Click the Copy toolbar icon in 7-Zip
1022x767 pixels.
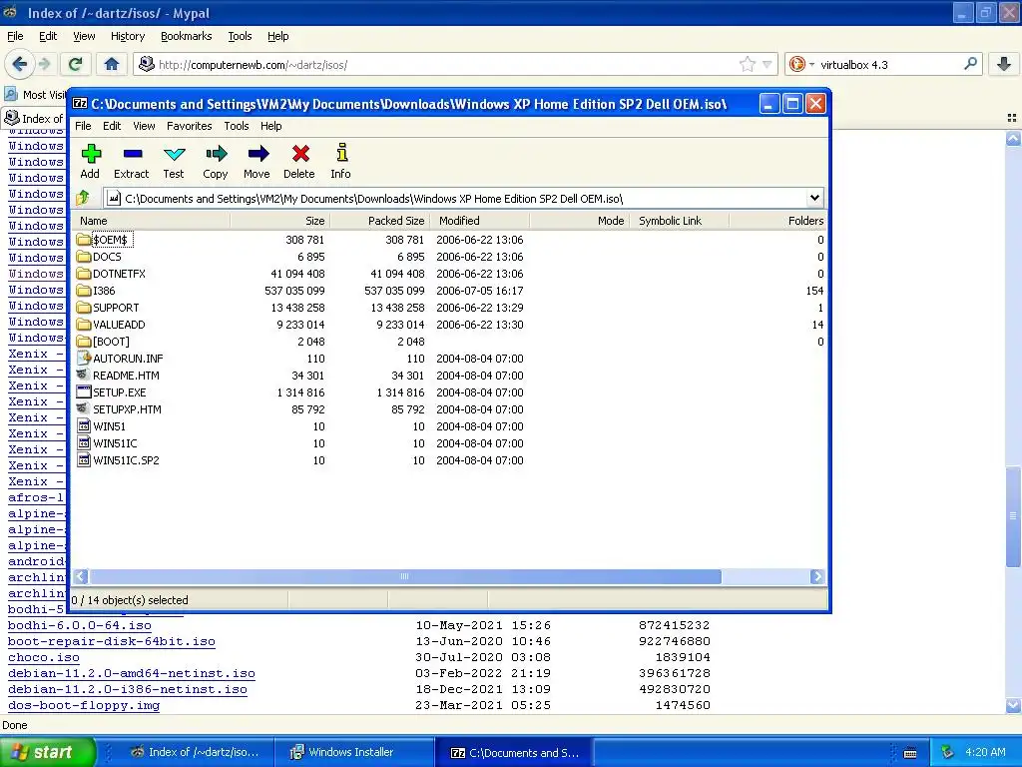pyautogui.click(x=216, y=161)
